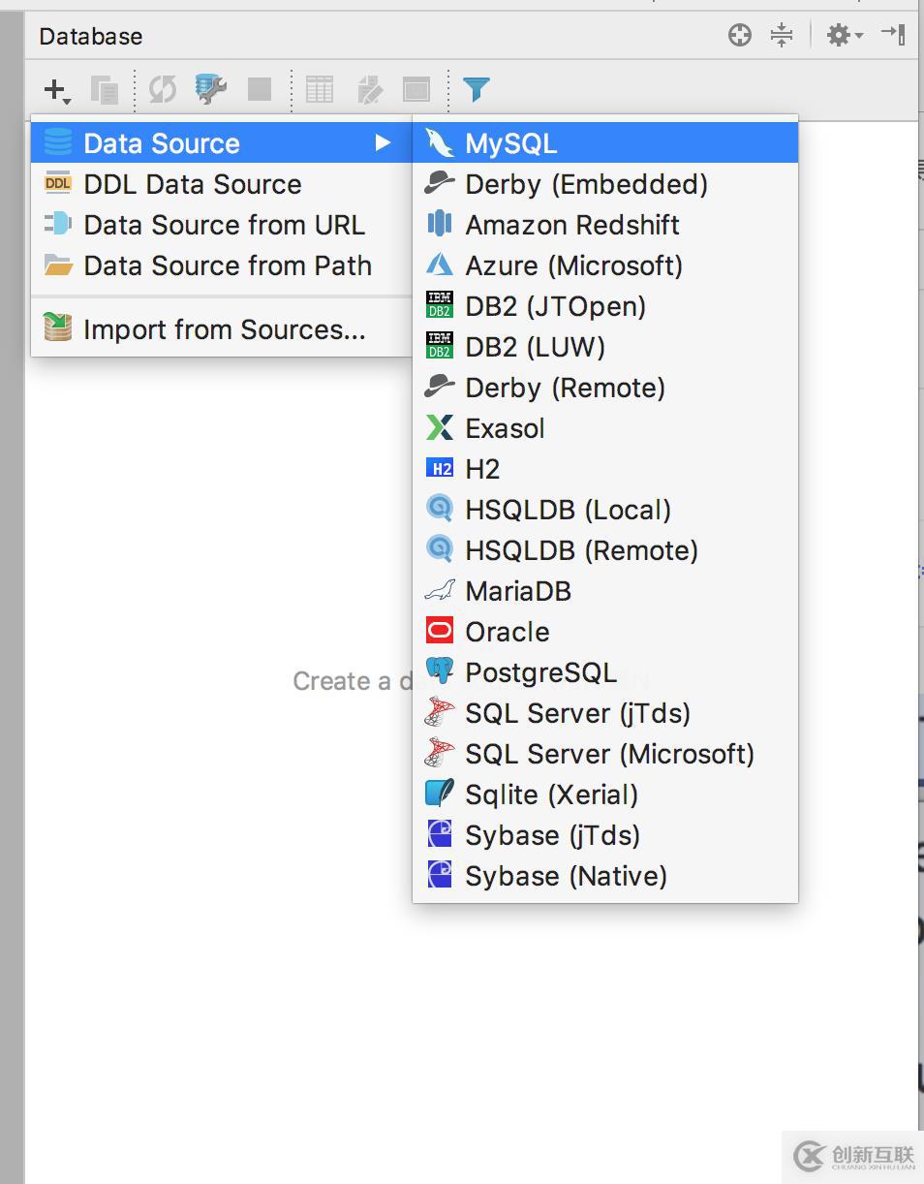
Task: Choose PostgreSQL data source
Action: coord(605,672)
